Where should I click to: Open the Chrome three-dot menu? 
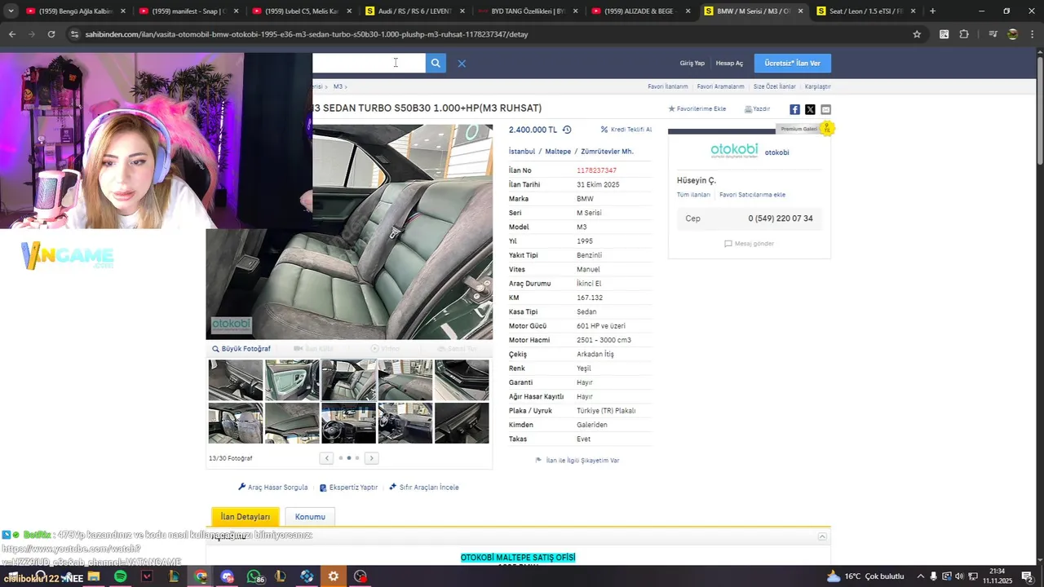(1032, 34)
